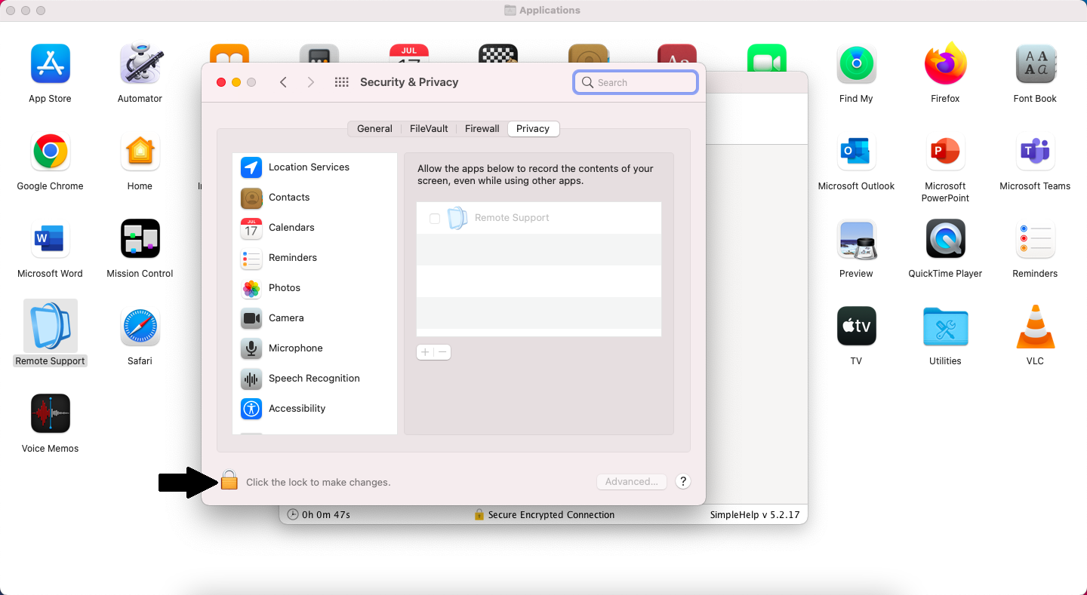Open the Preview app icon

point(856,239)
